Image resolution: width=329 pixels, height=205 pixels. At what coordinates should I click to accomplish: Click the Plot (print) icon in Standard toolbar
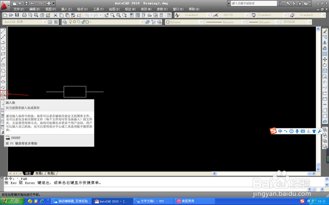coord(24,15)
